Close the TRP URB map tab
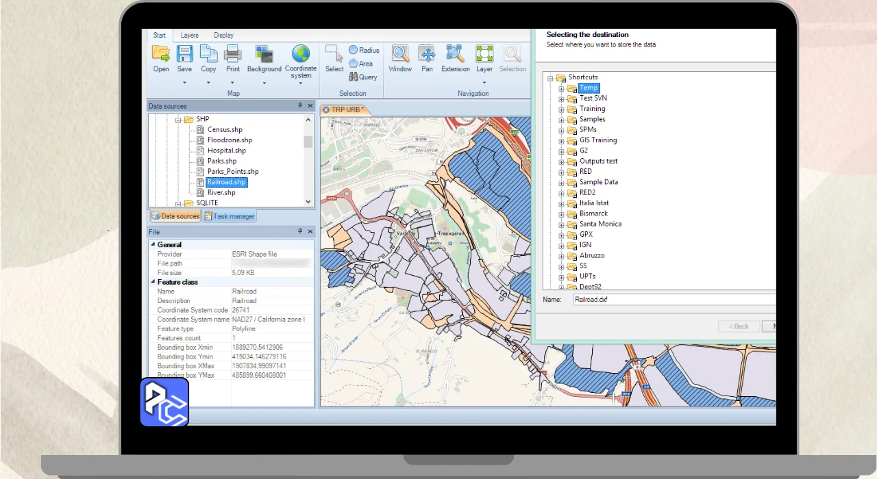This screenshot has width=877, height=479. [x=326, y=109]
